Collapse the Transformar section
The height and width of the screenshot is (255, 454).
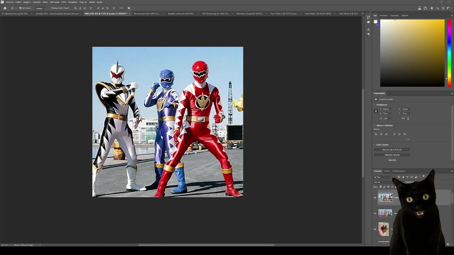point(374,105)
